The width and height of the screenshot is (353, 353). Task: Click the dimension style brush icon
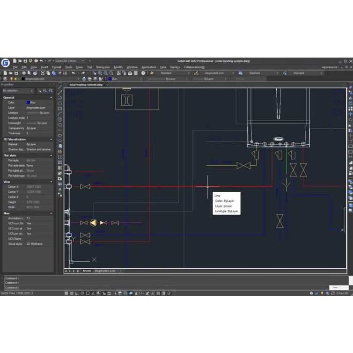(x=196, y=73)
